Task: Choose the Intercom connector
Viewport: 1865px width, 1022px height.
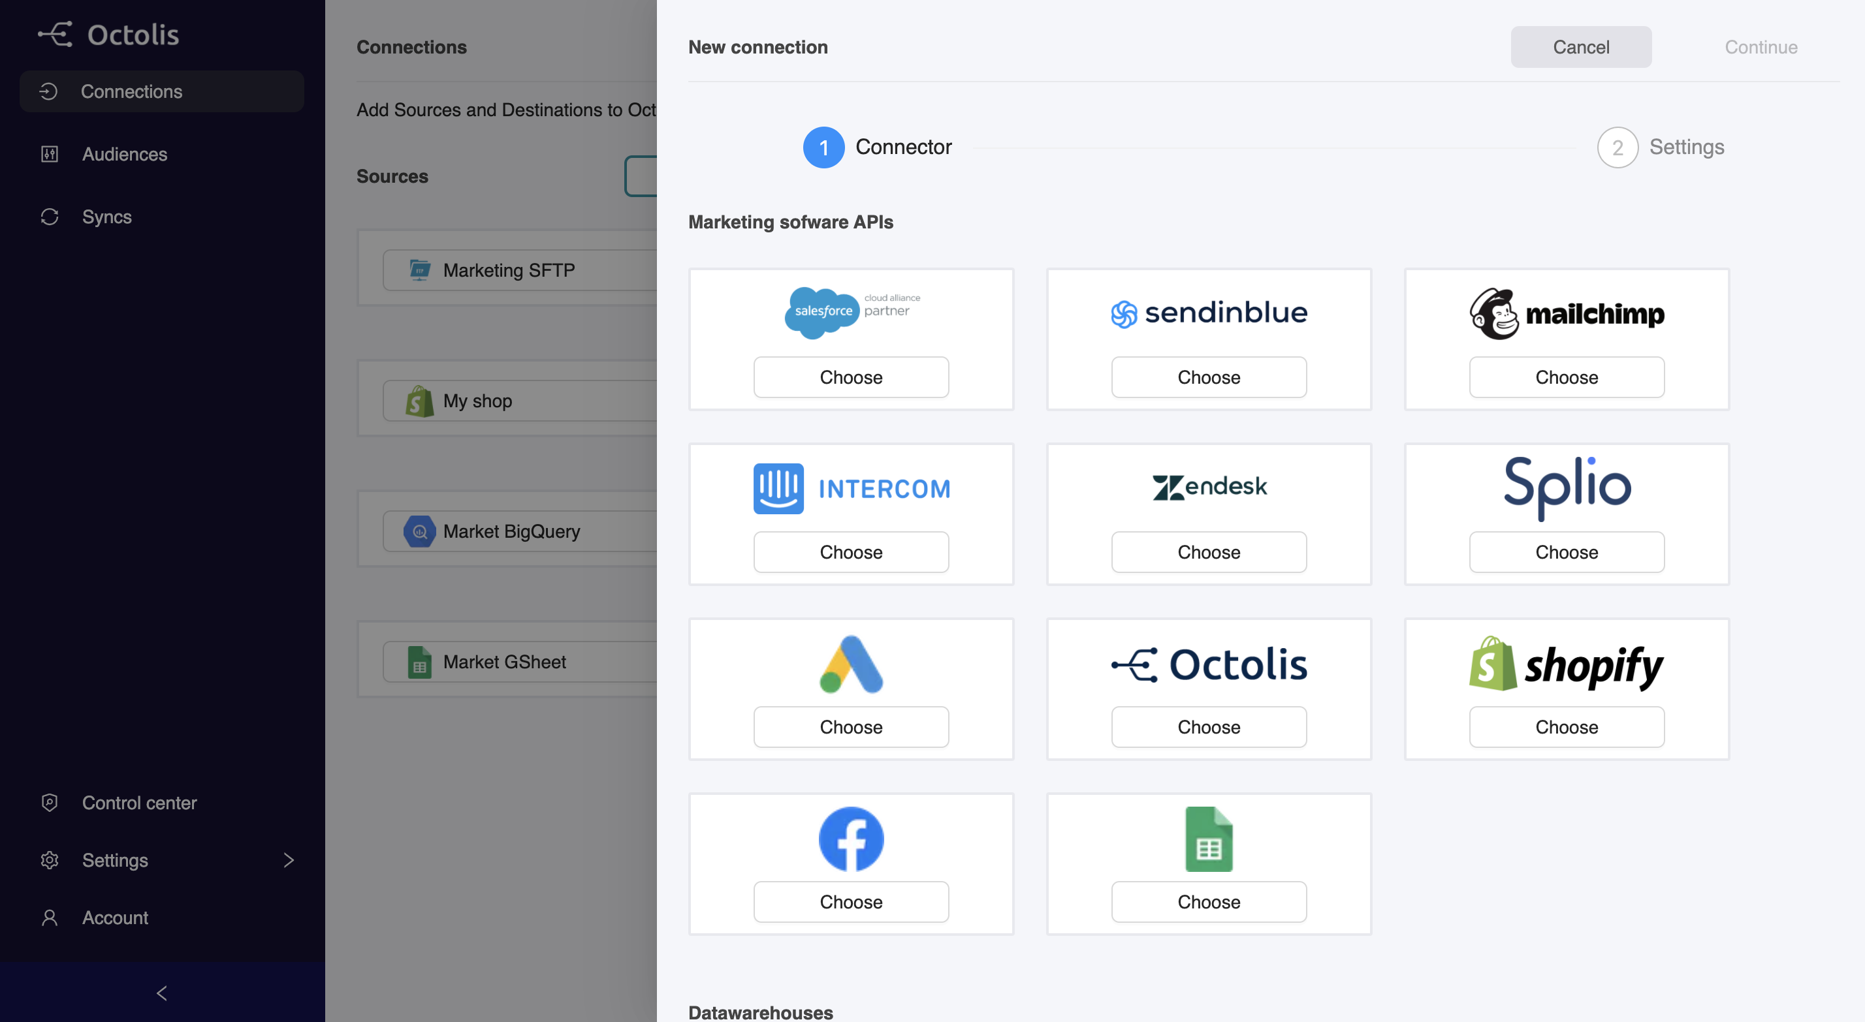Action: coord(852,552)
